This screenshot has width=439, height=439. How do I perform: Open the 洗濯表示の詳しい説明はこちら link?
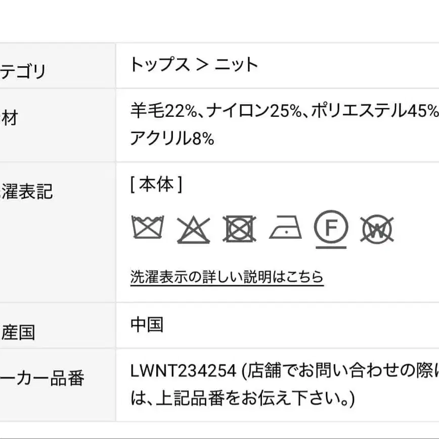click(227, 277)
